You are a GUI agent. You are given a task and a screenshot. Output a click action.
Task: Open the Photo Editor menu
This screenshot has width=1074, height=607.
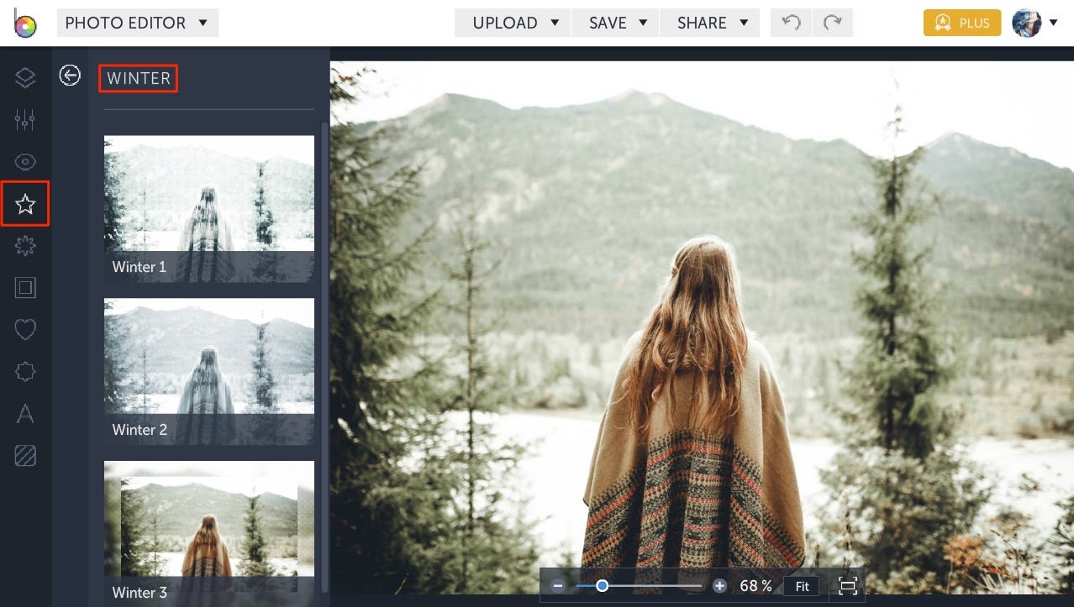point(137,23)
